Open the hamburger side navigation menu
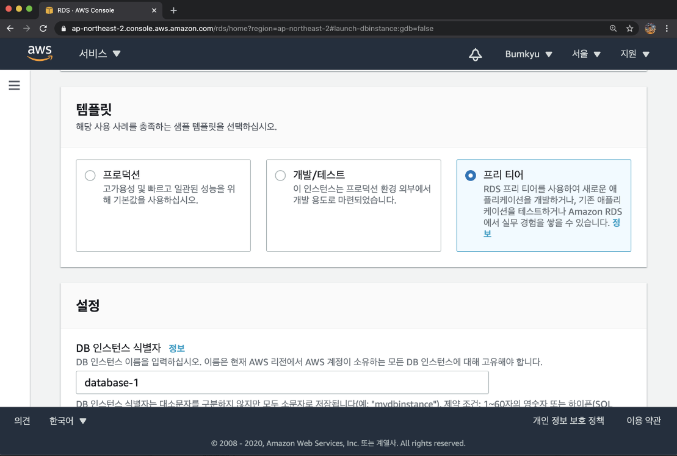The width and height of the screenshot is (677, 456). [x=14, y=85]
